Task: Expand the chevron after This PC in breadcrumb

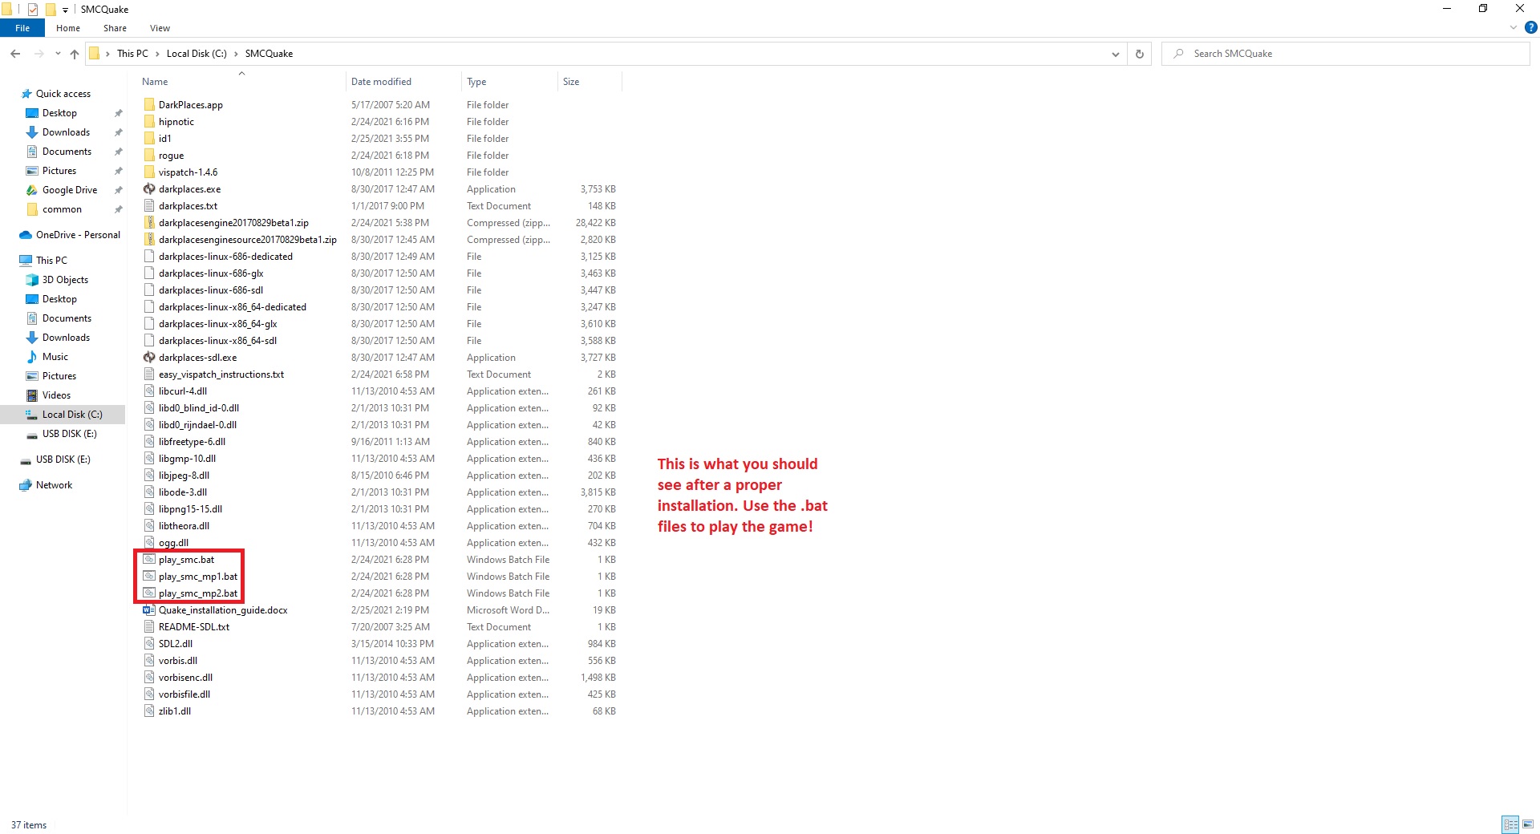Action: 157,54
